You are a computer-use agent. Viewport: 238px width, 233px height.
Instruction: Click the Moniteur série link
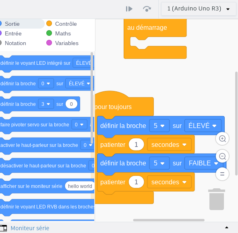(x=30, y=228)
